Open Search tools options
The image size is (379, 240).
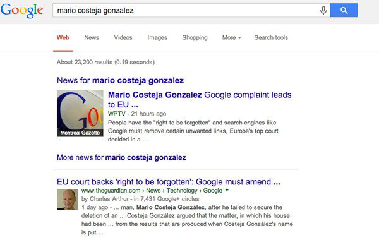(x=271, y=37)
